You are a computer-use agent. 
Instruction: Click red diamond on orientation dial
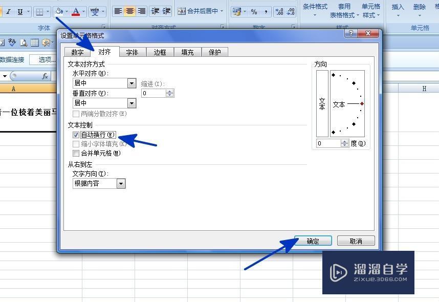(362, 104)
